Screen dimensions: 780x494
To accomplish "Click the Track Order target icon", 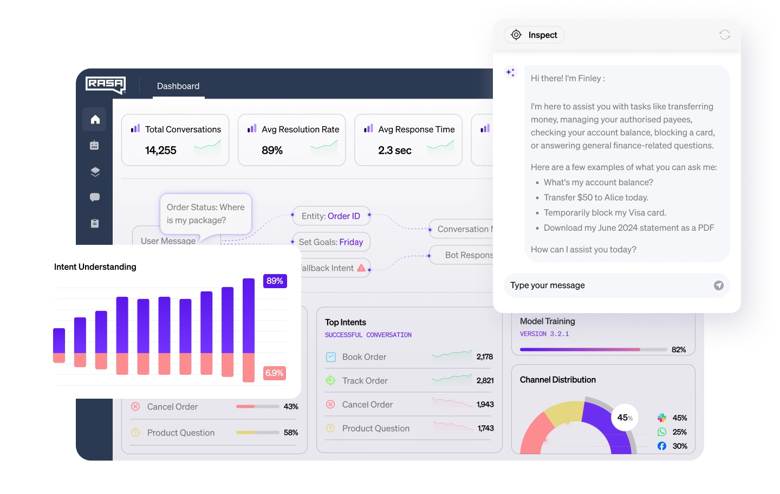I will pyautogui.click(x=330, y=381).
